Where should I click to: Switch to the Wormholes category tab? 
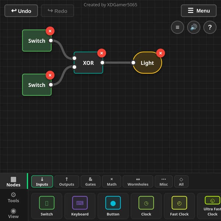(138, 182)
